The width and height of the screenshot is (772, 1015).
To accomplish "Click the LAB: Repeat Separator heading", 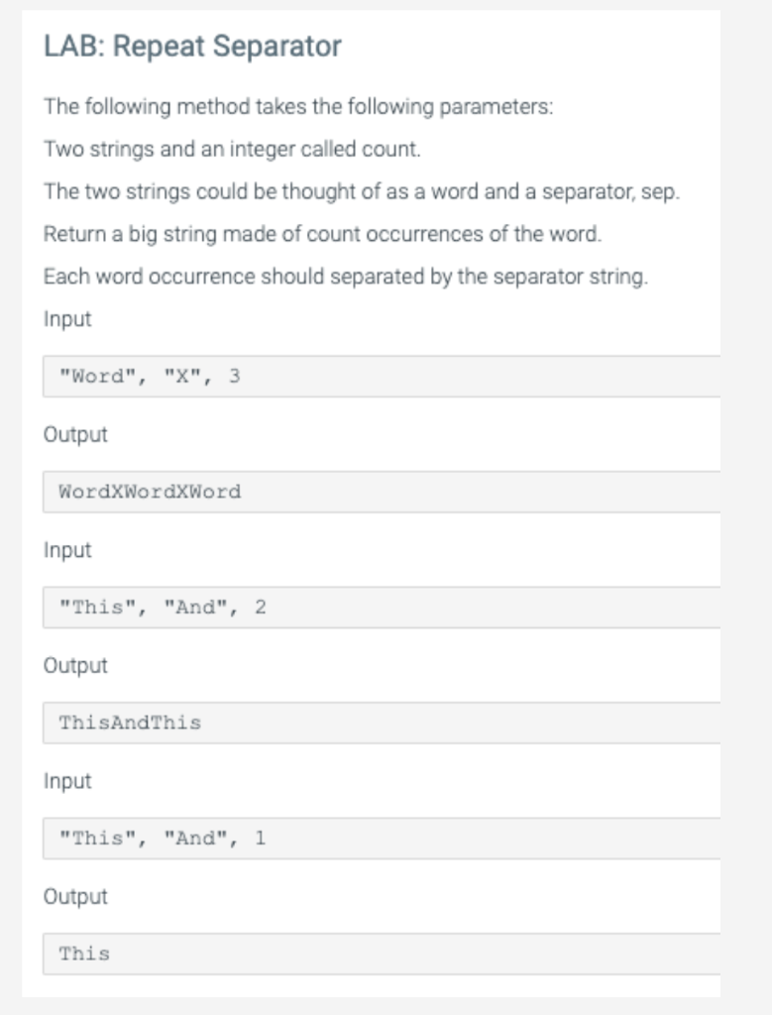I will (192, 47).
